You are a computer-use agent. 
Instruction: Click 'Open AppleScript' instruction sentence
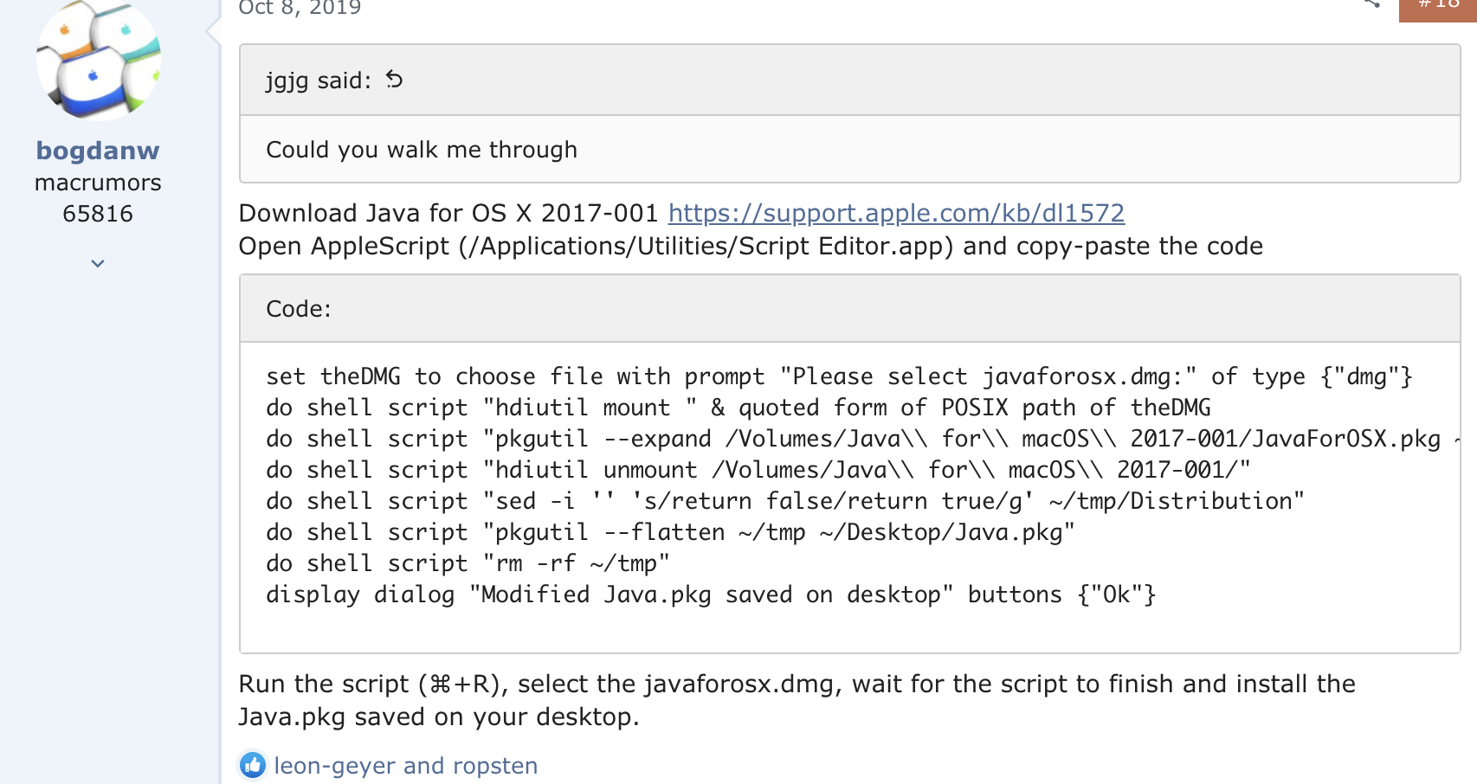[x=751, y=247]
